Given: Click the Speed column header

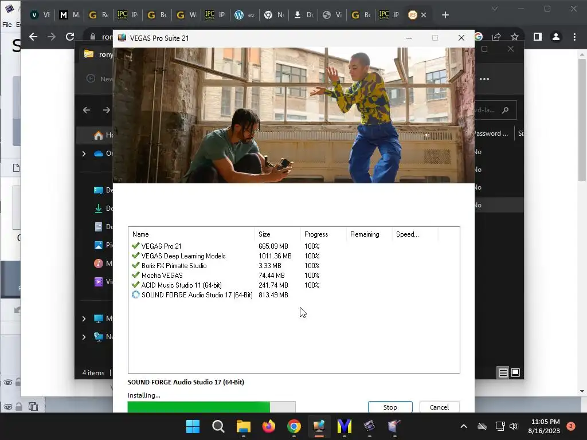Looking at the screenshot, I should [415, 234].
